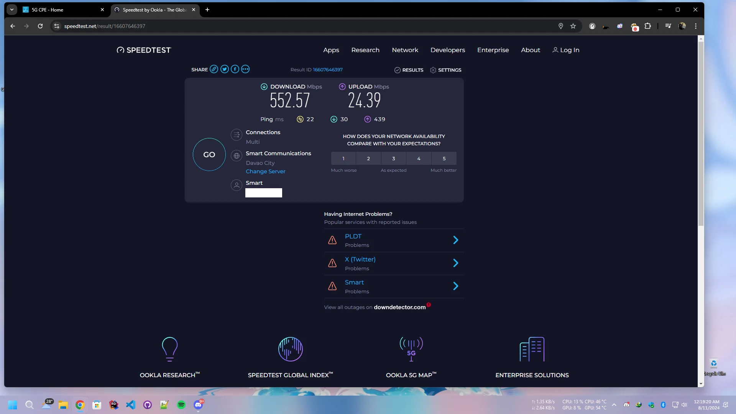This screenshot has width=736, height=414.
Task: Open the Extensions puzzle menu
Action: (x=648, y=26)
